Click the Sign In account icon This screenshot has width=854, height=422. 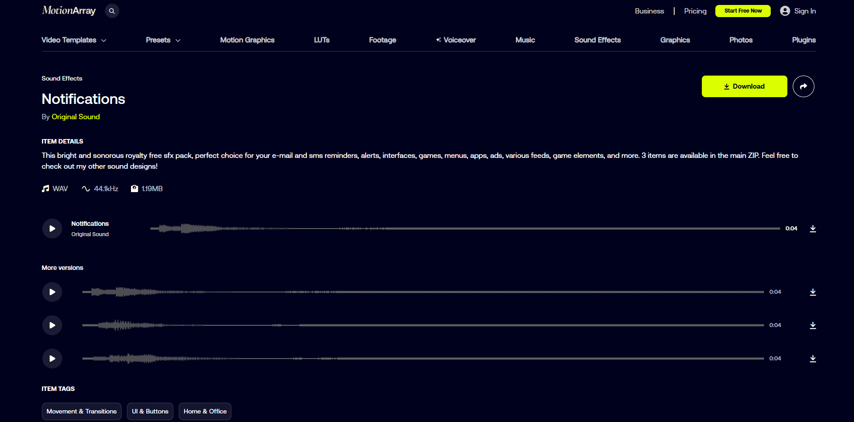(x=784, y=11)
